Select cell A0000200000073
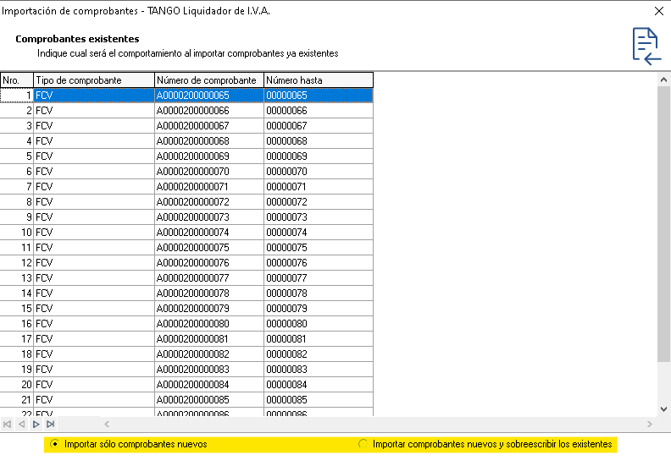The image size is (671, 466). [209, 217]
